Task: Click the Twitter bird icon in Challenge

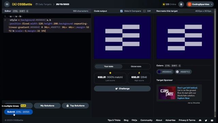Action: point(116,88)
